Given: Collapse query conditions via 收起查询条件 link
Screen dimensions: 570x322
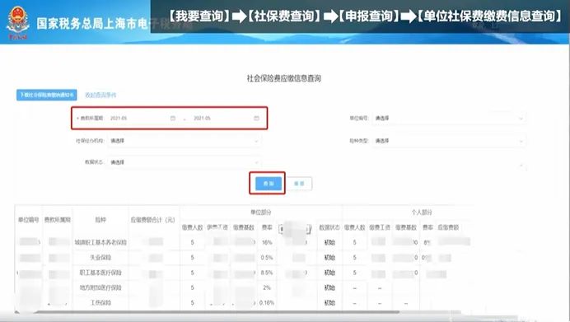Looking at the screenshot, I should pos(100,95).
